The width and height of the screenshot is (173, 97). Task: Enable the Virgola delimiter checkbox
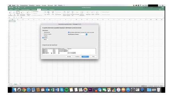[43, 36]
